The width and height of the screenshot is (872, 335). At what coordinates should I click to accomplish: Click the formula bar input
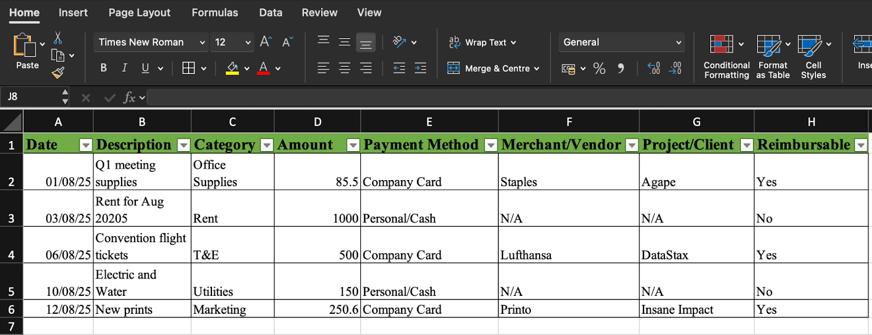tap(510, 97)
